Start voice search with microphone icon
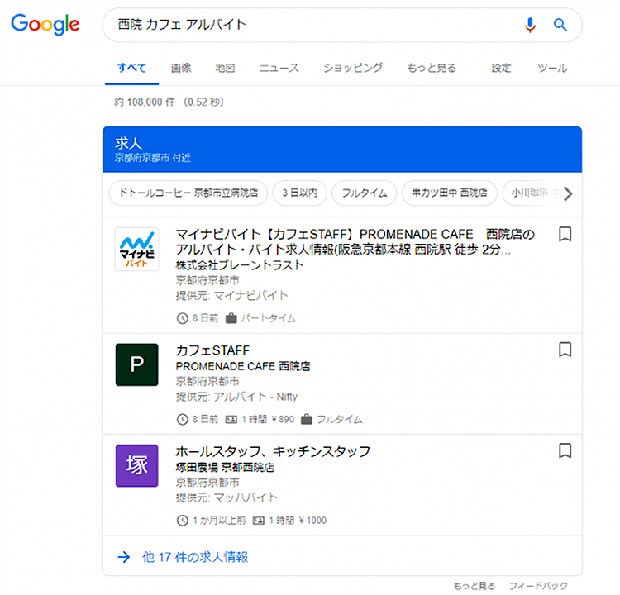 tap(530, 25)
